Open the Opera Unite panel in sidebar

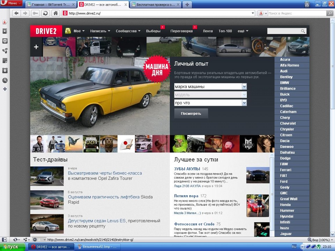click(5, 51)
